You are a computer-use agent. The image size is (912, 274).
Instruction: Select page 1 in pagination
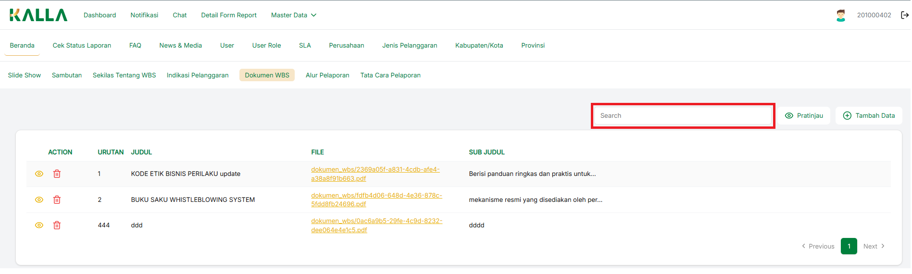click(849, 247)
